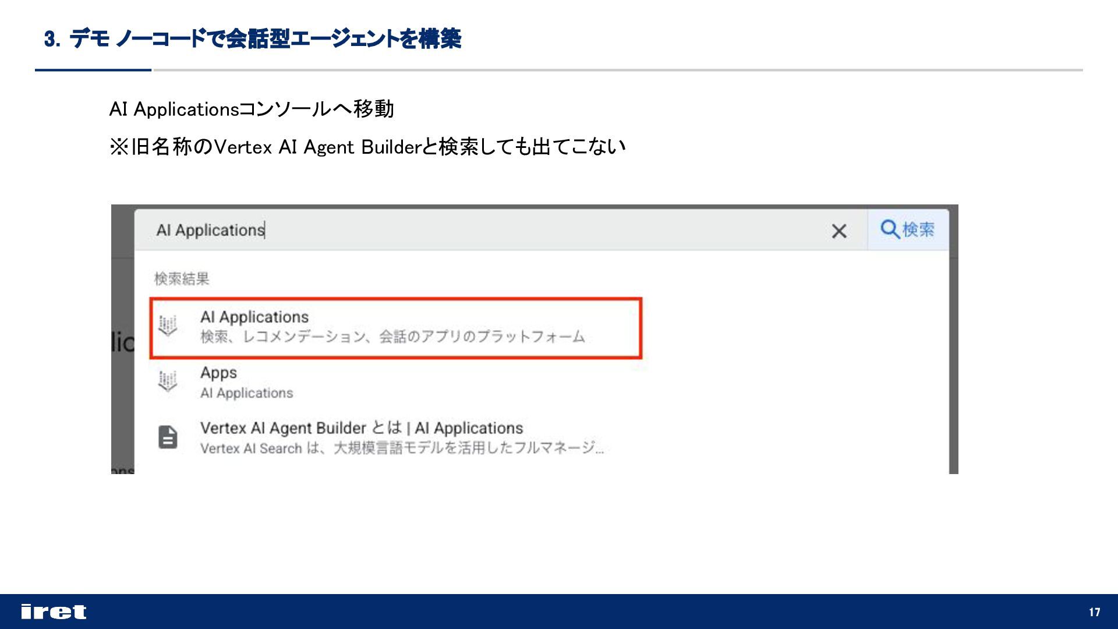Click the iret logo in footer

click(54, 612)
